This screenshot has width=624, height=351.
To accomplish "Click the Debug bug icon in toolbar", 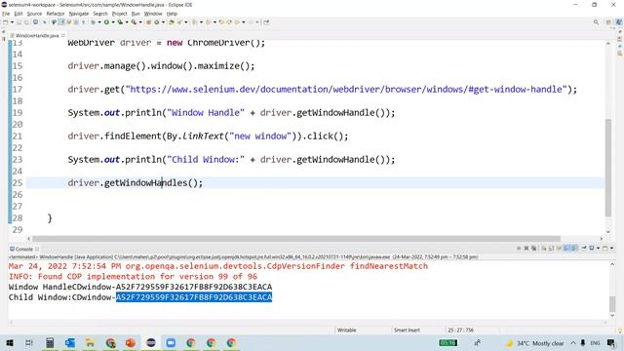I will pyautogui.click(x=93, y=22).
